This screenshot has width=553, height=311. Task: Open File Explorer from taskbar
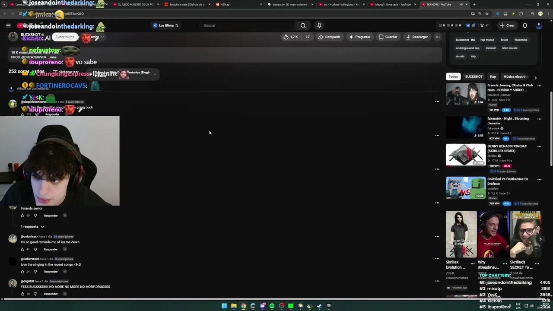(x=234, y=306)
